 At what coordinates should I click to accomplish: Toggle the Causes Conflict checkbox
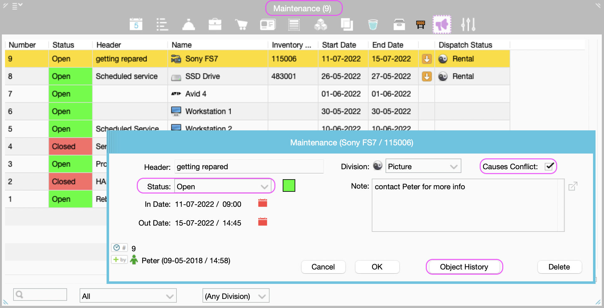pyautogui.click(x=549, y=166)
